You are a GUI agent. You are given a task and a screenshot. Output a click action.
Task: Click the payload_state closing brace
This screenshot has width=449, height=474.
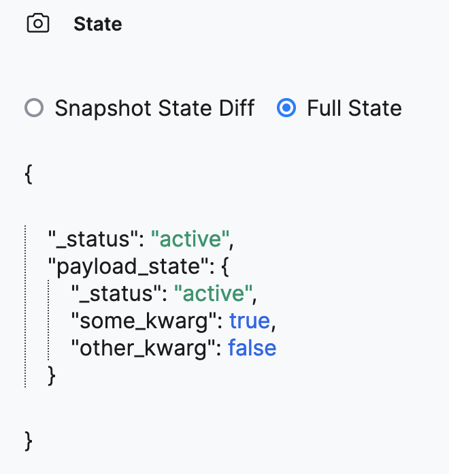[x=52, y=376]
